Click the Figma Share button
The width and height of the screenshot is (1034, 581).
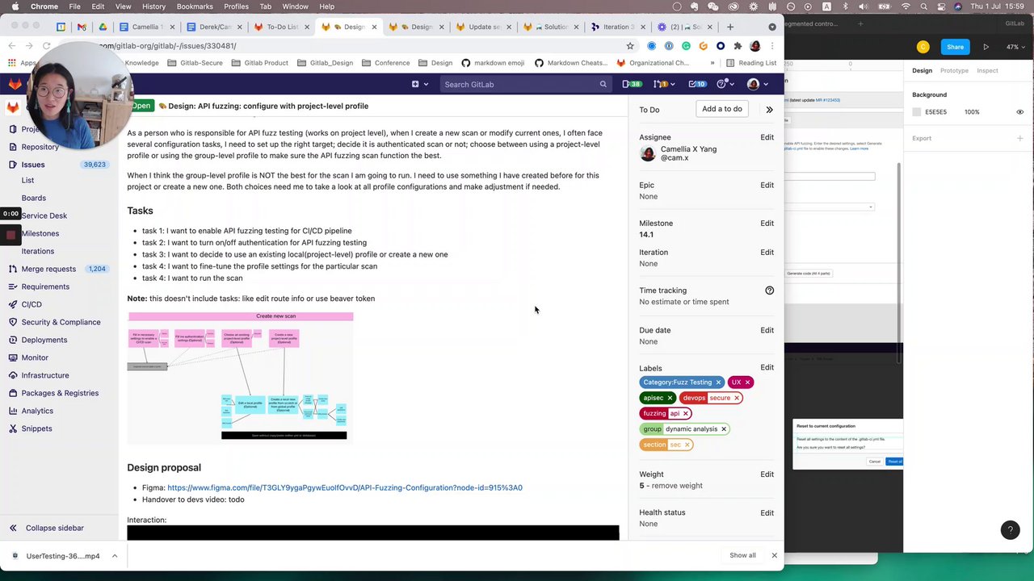point(955,47)
